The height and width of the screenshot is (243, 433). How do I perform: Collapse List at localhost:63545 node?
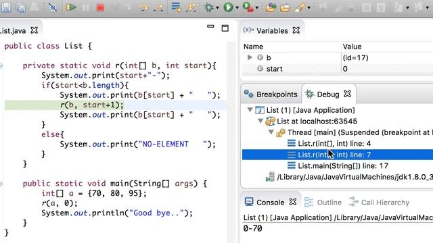click(x=260, y=121)
